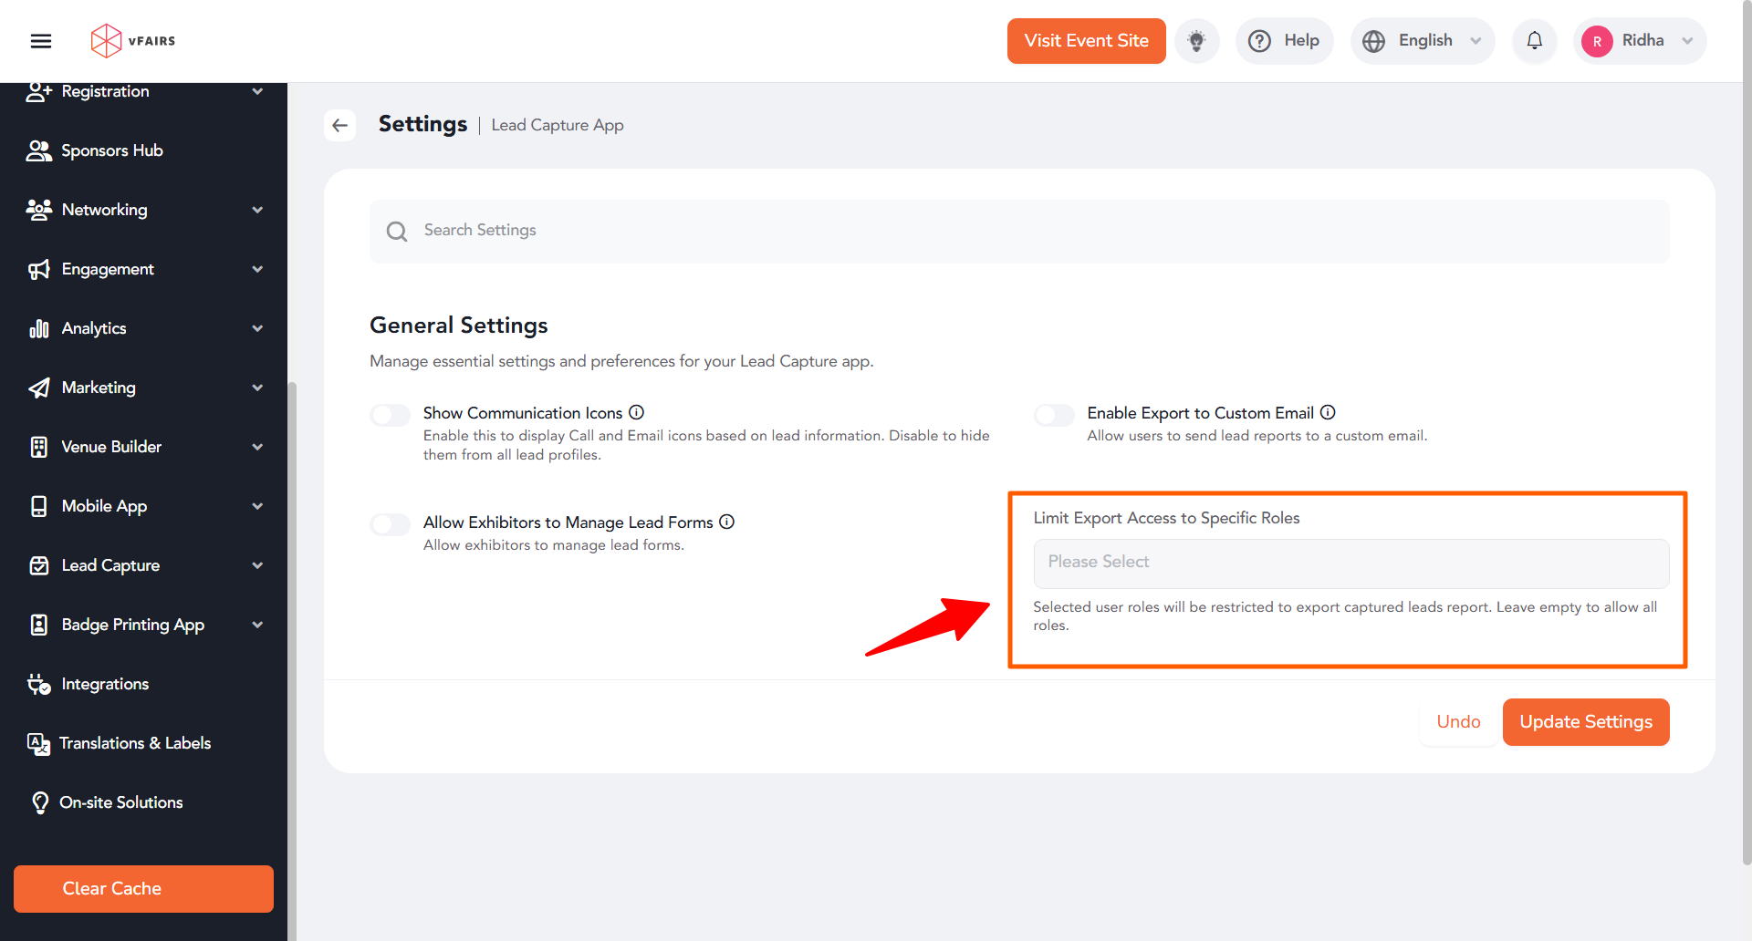This screenshot has width=1752, height=941.
Task: Click the Undo button
Action: [x=1458, y=722]
